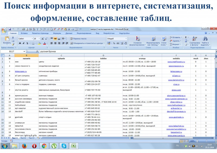The width and height of the screenshot is (217, 153).
Task: Insert a new worksheet tab icon
Action: [x=39, y=138]
